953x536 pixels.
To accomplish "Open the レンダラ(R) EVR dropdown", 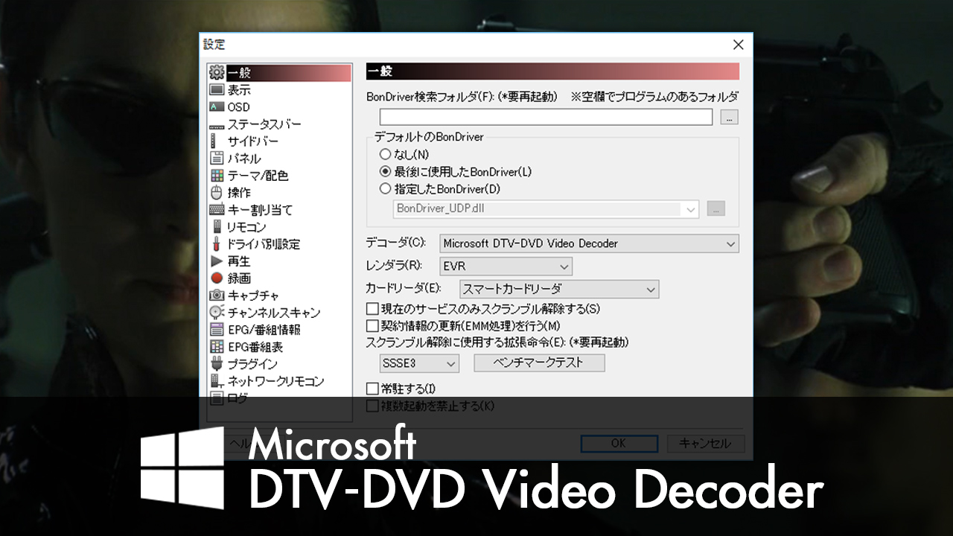I will pos(506,266).
